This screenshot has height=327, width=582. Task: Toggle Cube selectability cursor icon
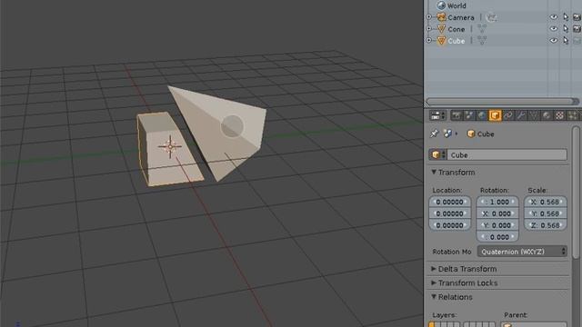coord(566,40)
